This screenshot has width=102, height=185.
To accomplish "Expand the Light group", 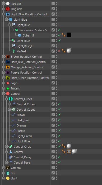I will tap(3, 178).
